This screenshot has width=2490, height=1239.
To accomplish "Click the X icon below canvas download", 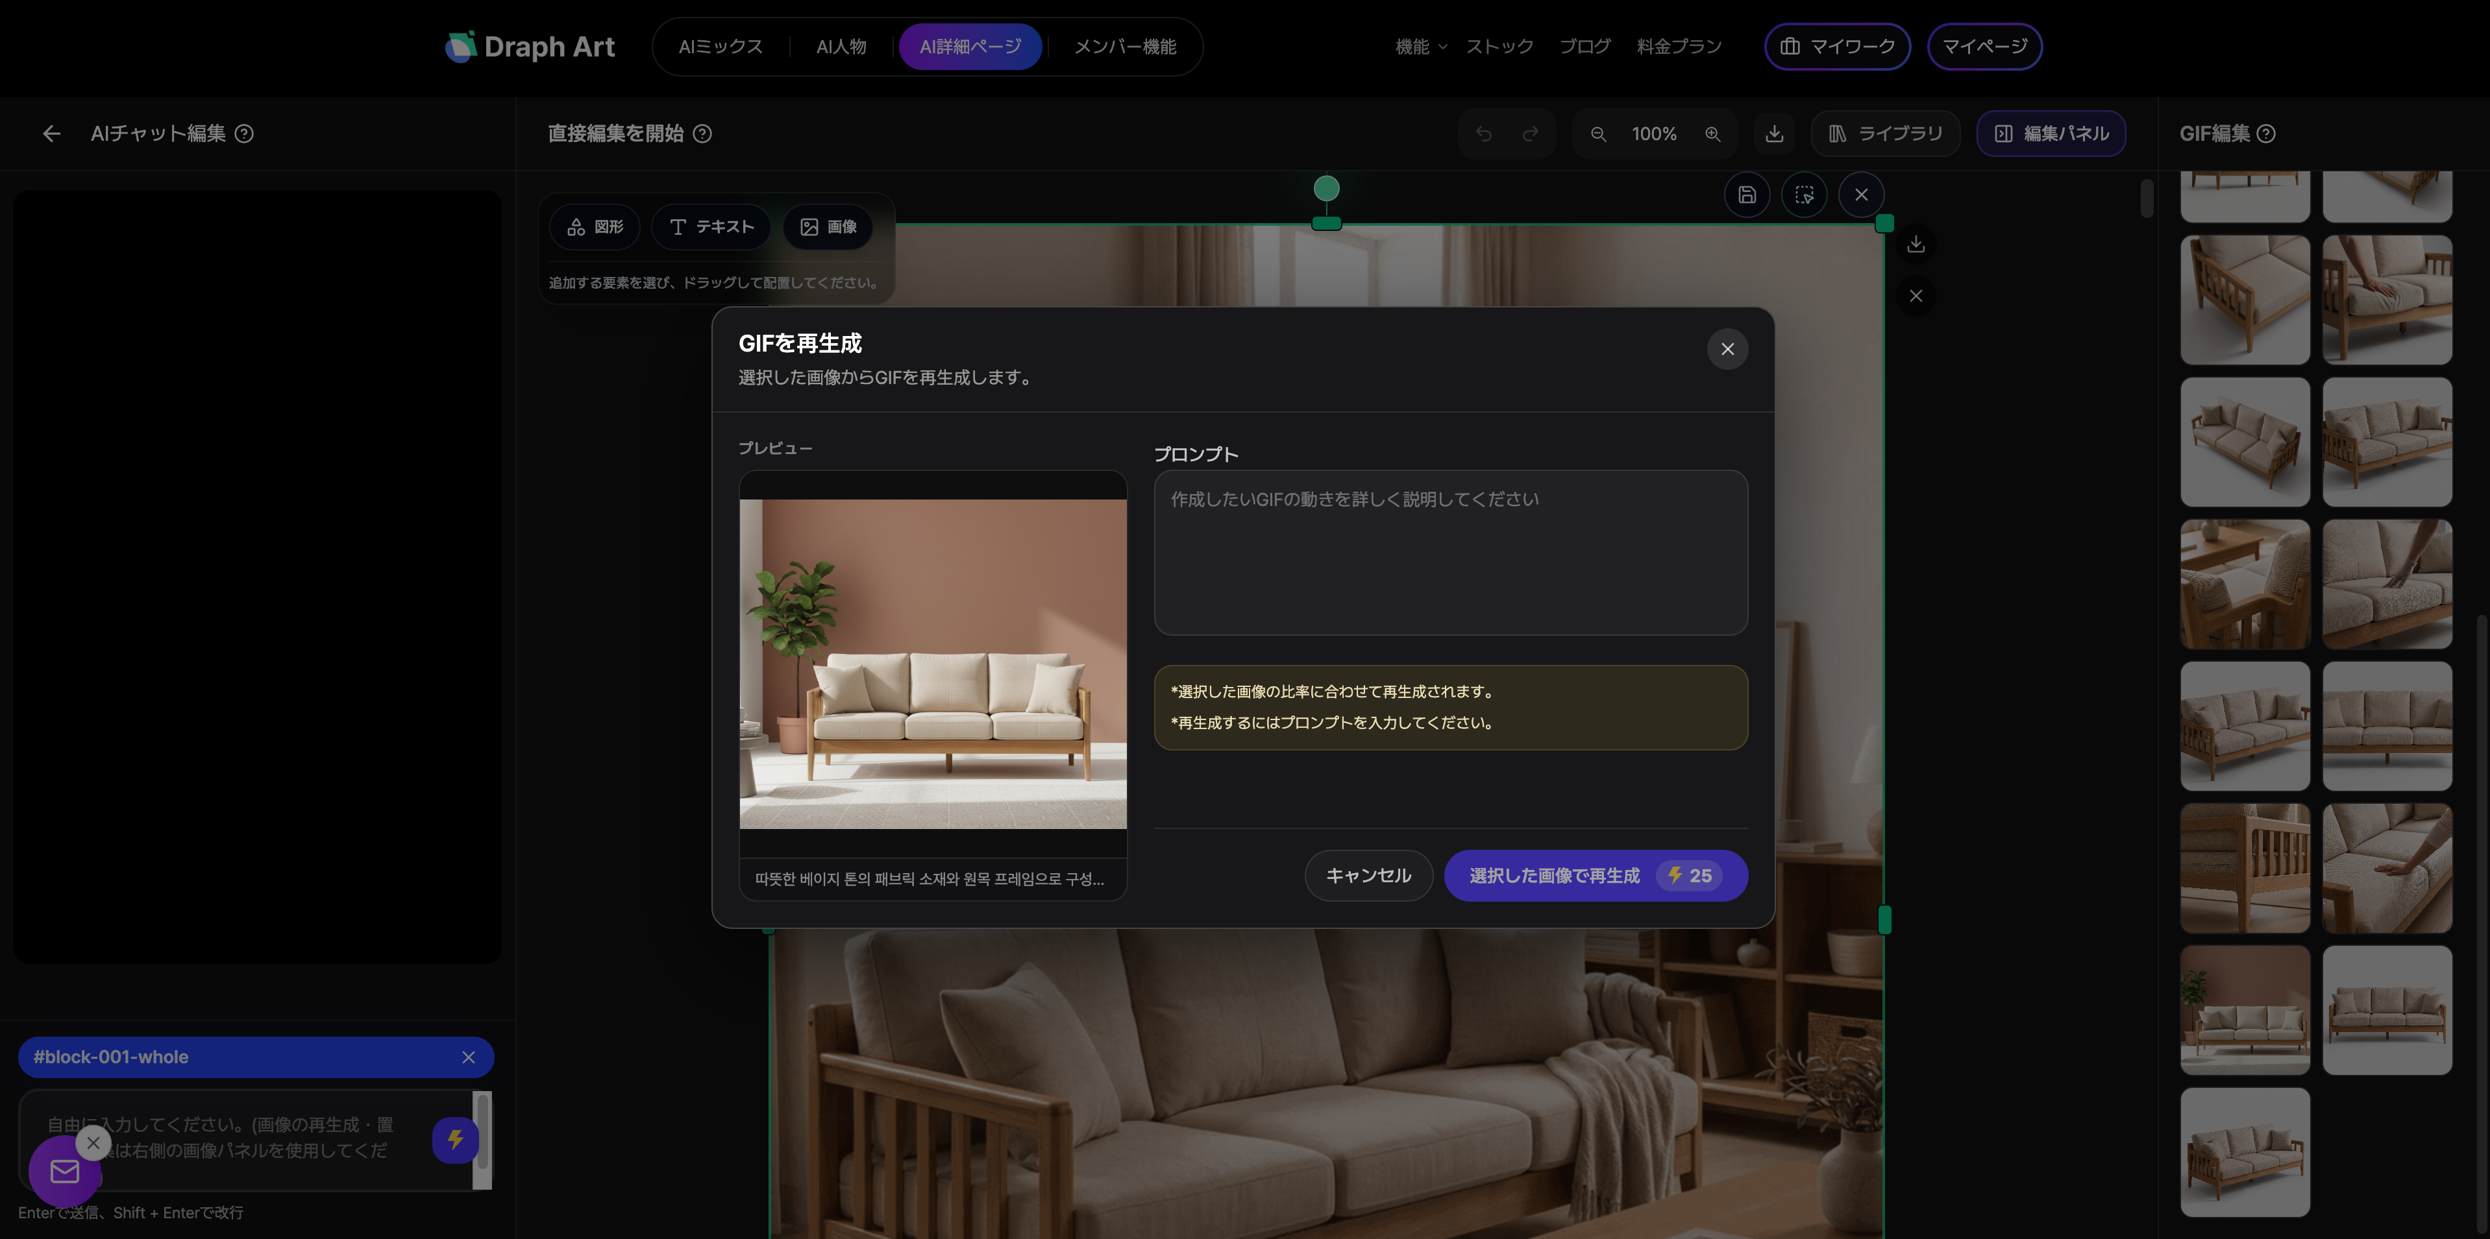I will coord(1916,296).
